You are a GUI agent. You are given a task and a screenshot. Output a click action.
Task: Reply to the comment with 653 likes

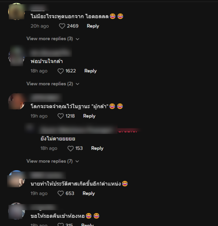click(x=89, y=193)
